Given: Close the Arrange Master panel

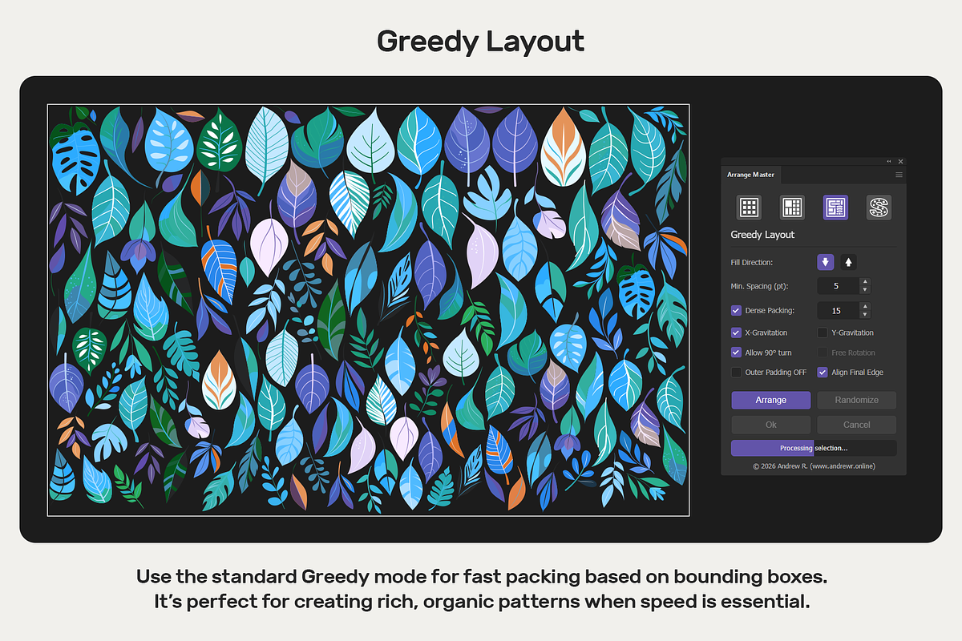Looking at the screenshot, I should tap(900, 161).
